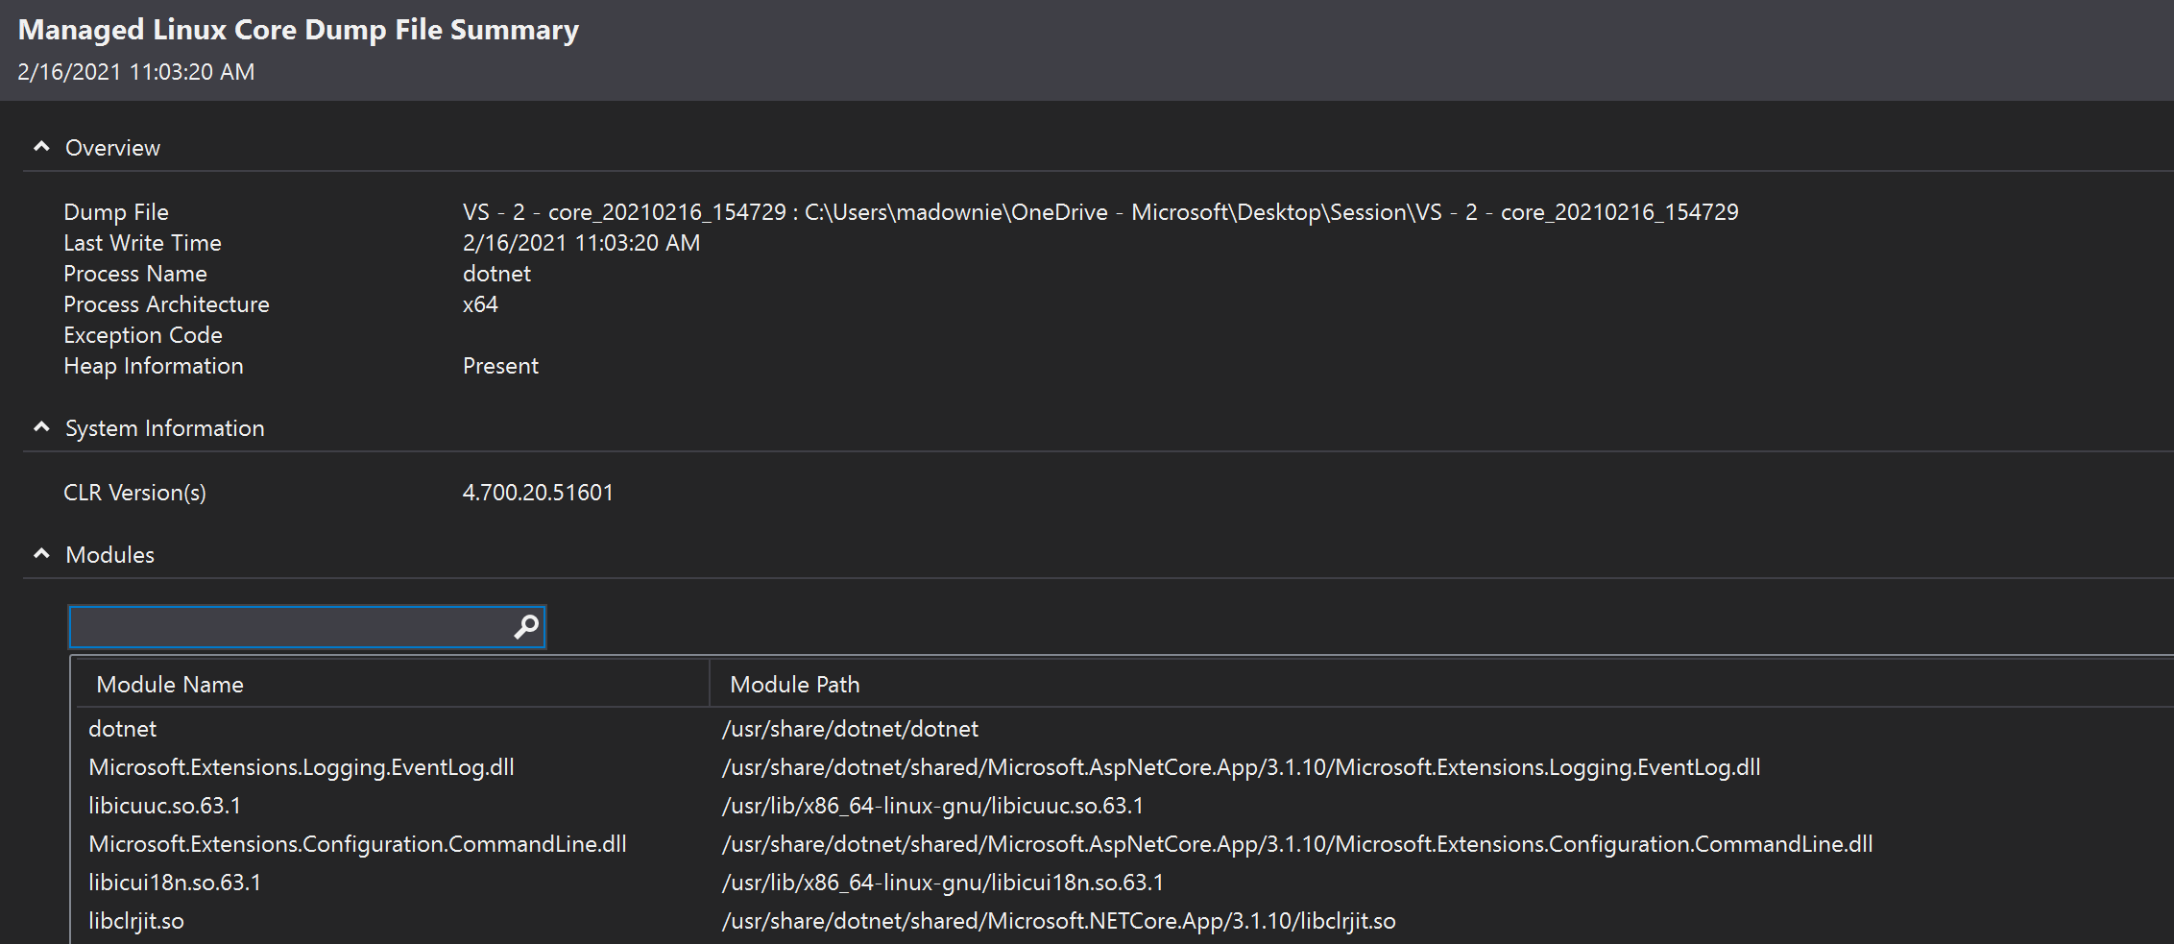Click the Process Architecture value x64

click(480, 304)
